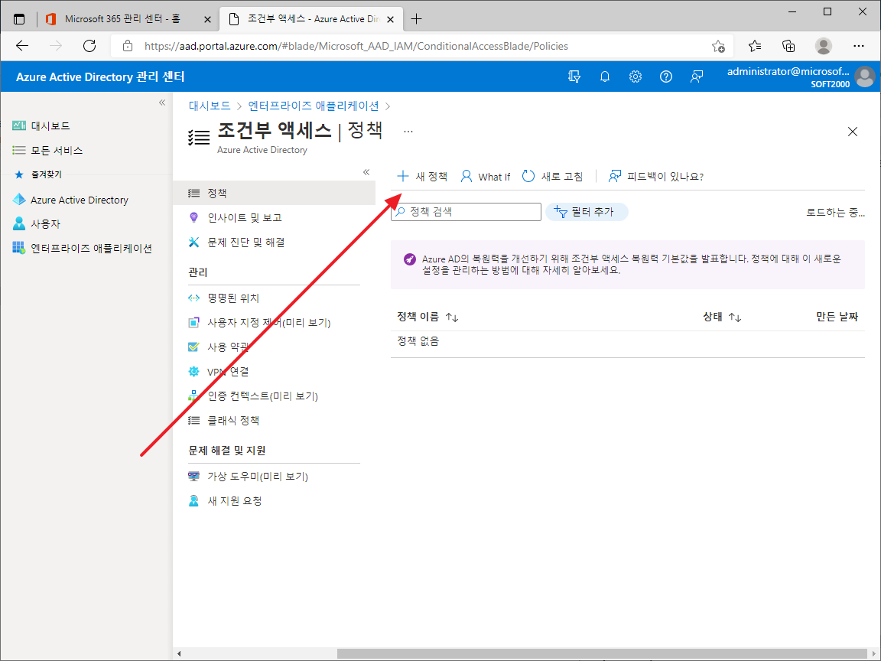Sort by 상태 column
This screenshot has width=881, height=661.
tap(722, 317)
